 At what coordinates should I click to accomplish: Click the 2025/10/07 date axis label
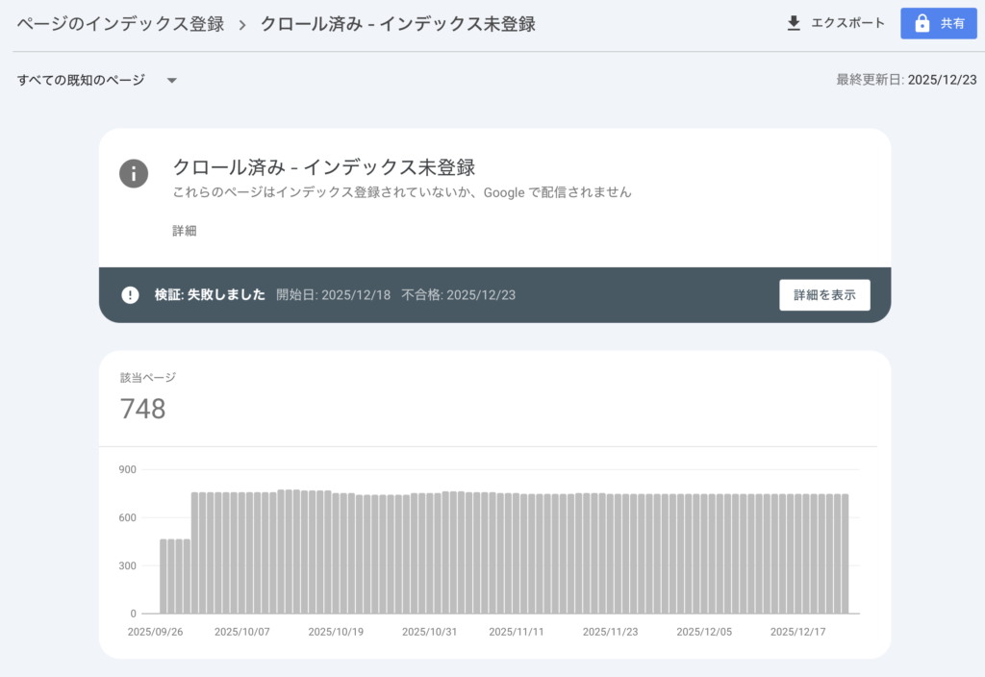click(241, 632)
